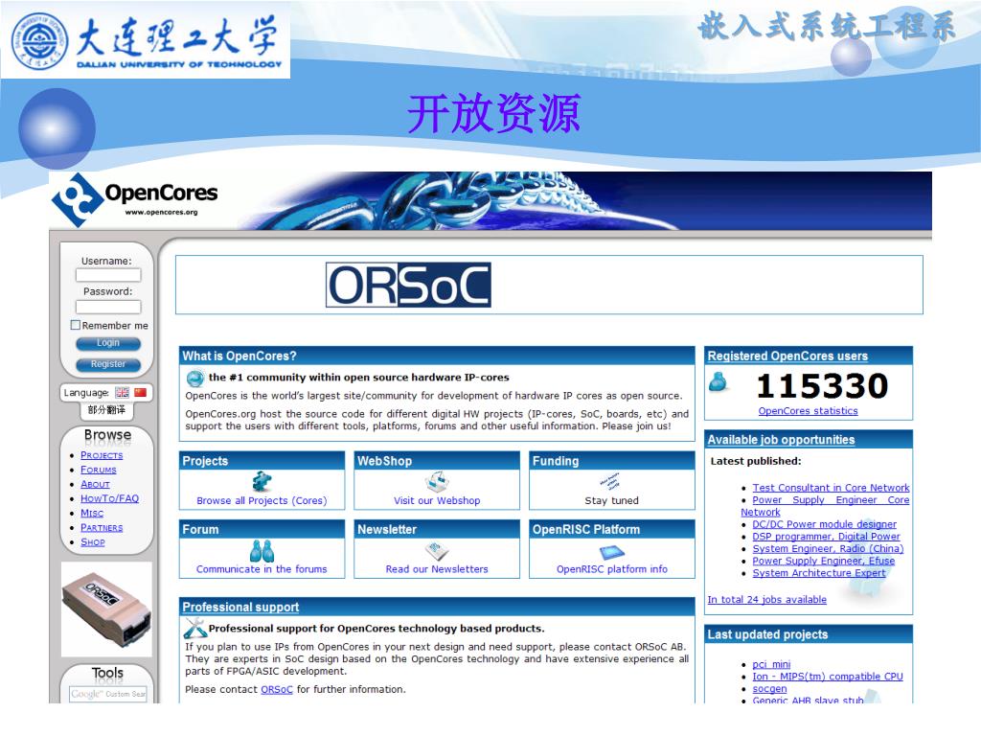Click In total 24 jobs available link
Screen dimensions: 981x736
point(767,600)
